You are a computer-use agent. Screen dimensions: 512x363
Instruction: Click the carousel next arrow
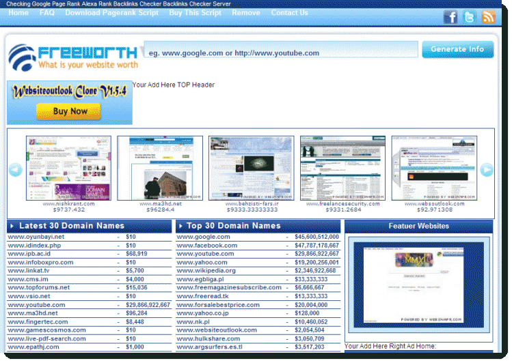click(x=487, y=170)
